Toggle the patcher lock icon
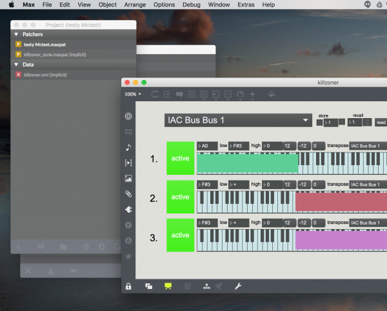 coord(128,286)
